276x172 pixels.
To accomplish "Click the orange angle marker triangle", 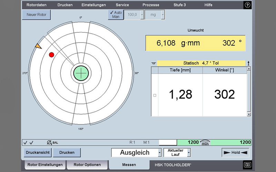I will [x=38, y=46].
